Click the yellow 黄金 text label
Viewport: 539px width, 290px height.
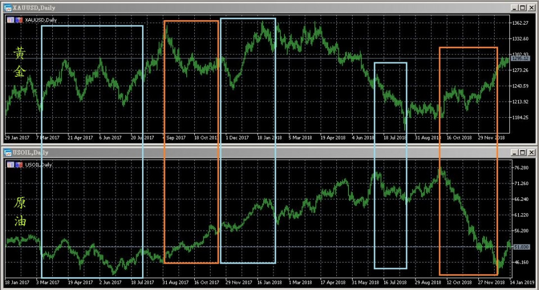point(20,63)
